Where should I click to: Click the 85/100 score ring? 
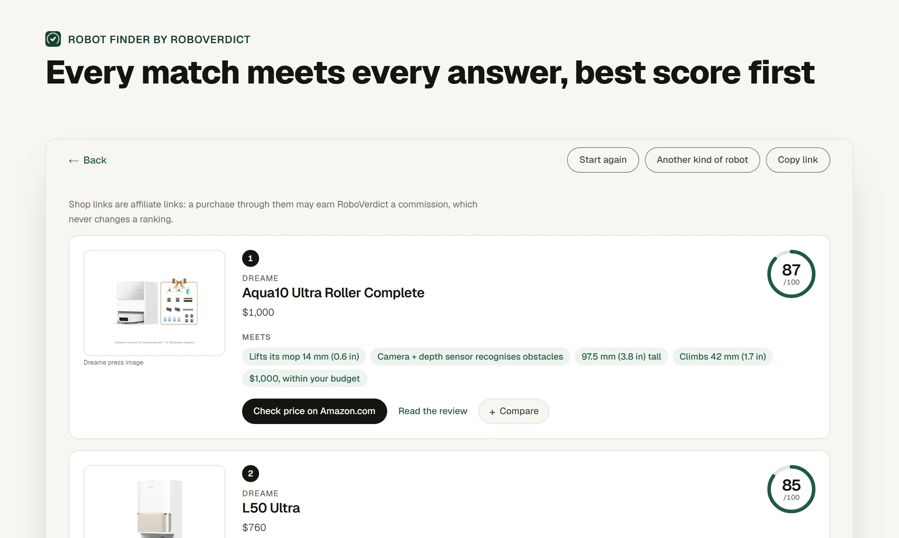point(791,489)
